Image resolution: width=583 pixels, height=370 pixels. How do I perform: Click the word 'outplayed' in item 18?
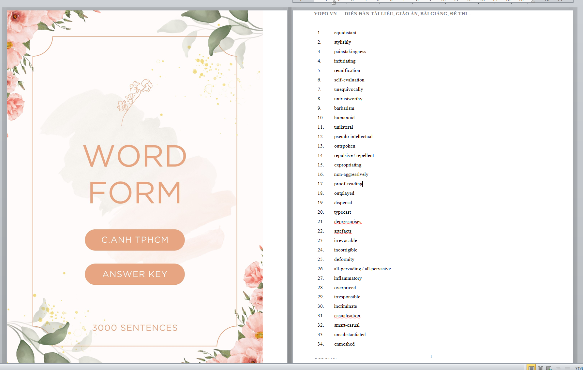click(x=344, y=193)
